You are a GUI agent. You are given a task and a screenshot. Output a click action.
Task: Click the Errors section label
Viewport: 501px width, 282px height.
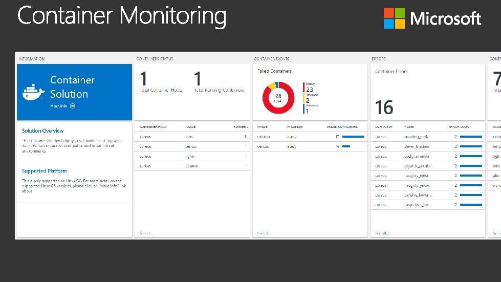[379, 59]
